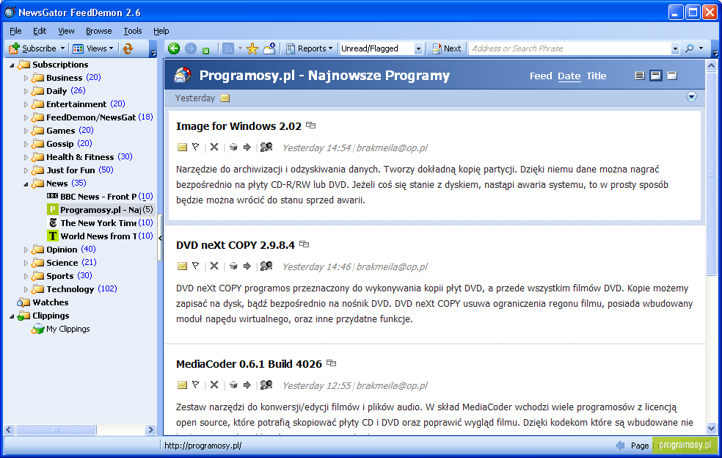Click the forward navigation arrow in toolbar

coord(191,48)
